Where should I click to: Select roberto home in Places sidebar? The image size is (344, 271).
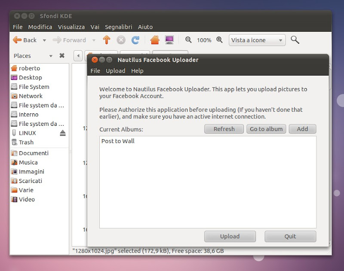click(x=40, y=68)
